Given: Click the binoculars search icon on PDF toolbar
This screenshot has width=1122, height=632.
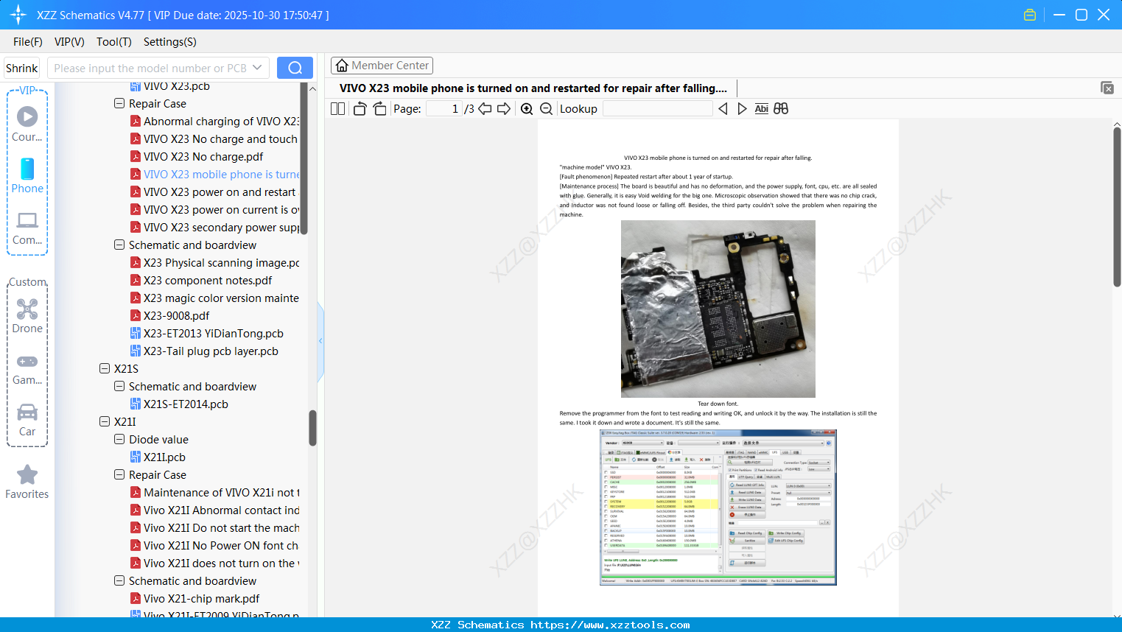Looking at the screenshot, I should (781, 108).
